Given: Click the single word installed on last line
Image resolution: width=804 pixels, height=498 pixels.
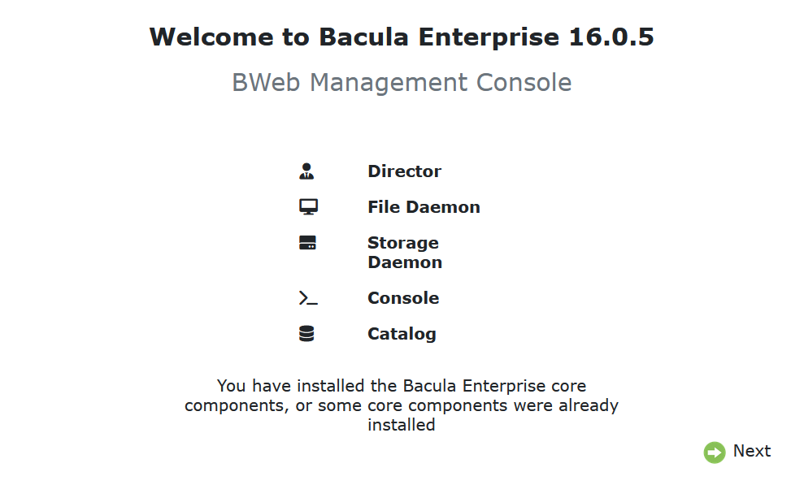Looking at the screenshot, I should (402, 425).
